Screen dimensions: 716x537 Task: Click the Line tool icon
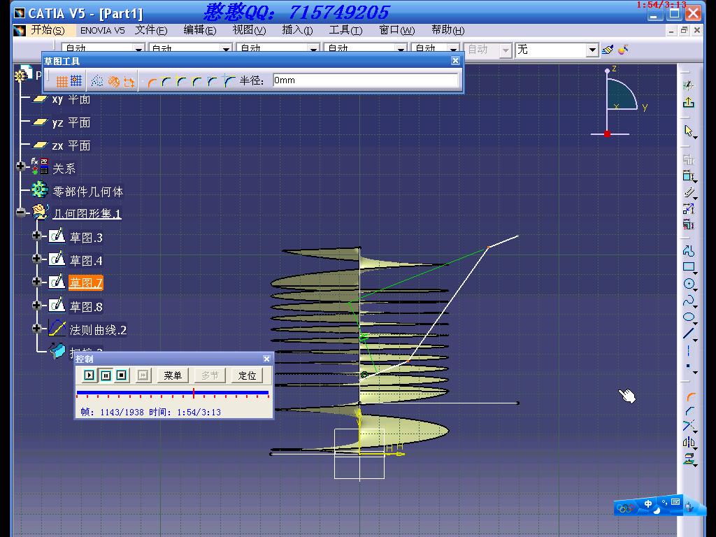click(x=689, y=334)
